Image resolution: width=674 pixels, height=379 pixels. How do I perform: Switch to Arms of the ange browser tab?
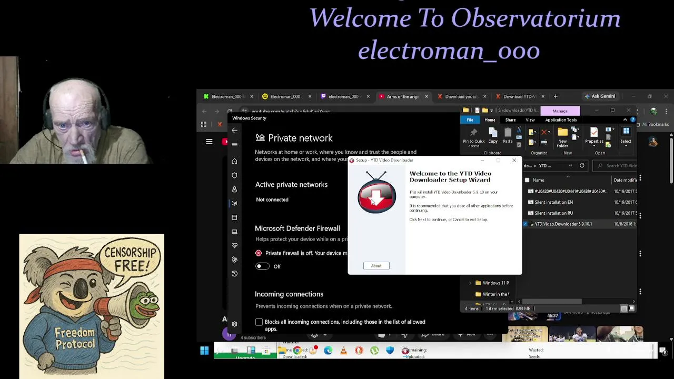tap(403, 96)
